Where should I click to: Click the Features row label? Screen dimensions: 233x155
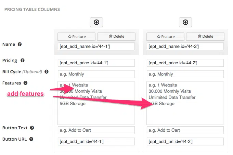tap(12, 83)
